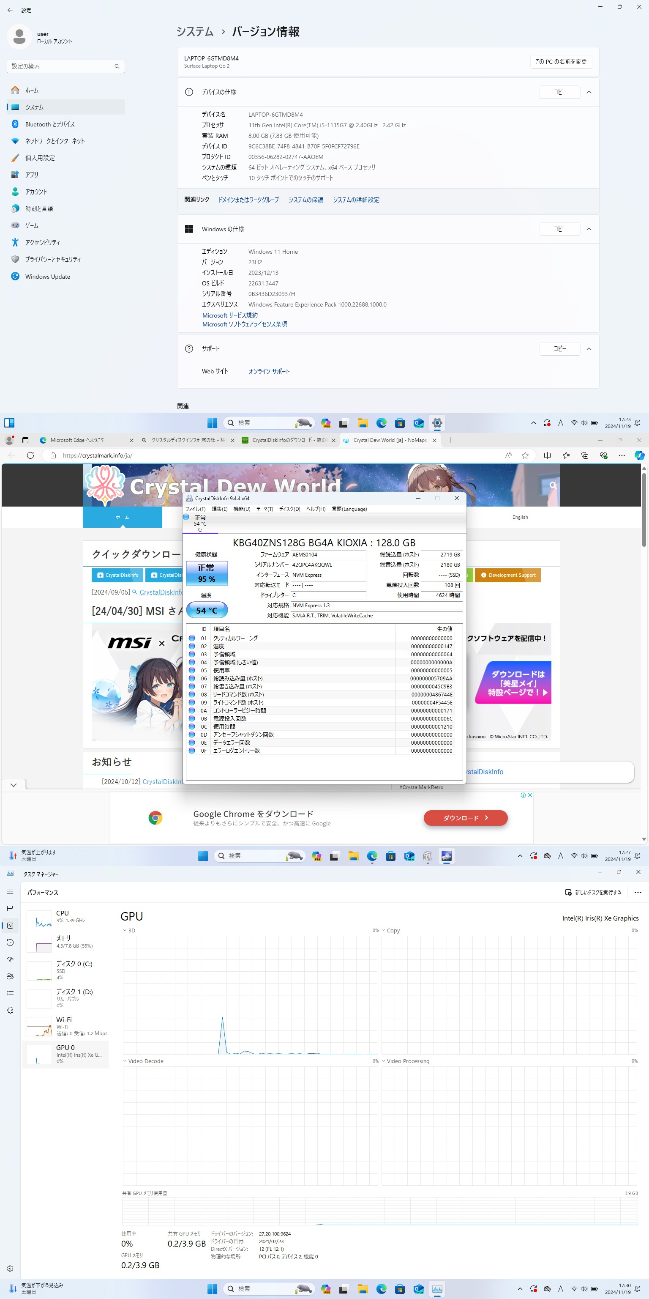Image resolution: width=649 pixels, height=1299 pixels.
Task: Select Wi-Fi performance item in Task Manager
Action: click(x=65, y=1026)
